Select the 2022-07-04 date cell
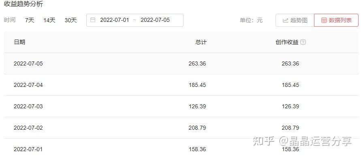Screen dimensions: 361x156 [28, 85]
